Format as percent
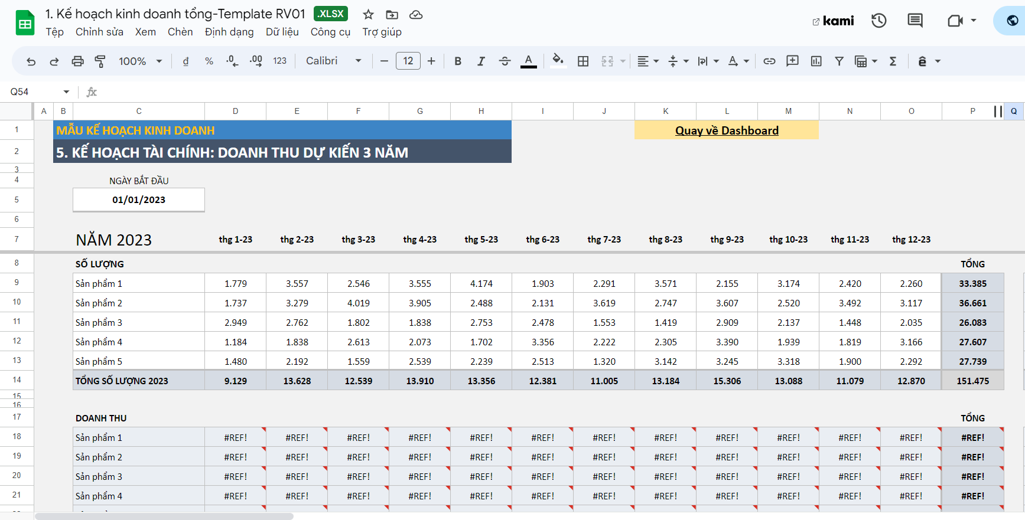The image size is (1025, 520). click(209, 61)
